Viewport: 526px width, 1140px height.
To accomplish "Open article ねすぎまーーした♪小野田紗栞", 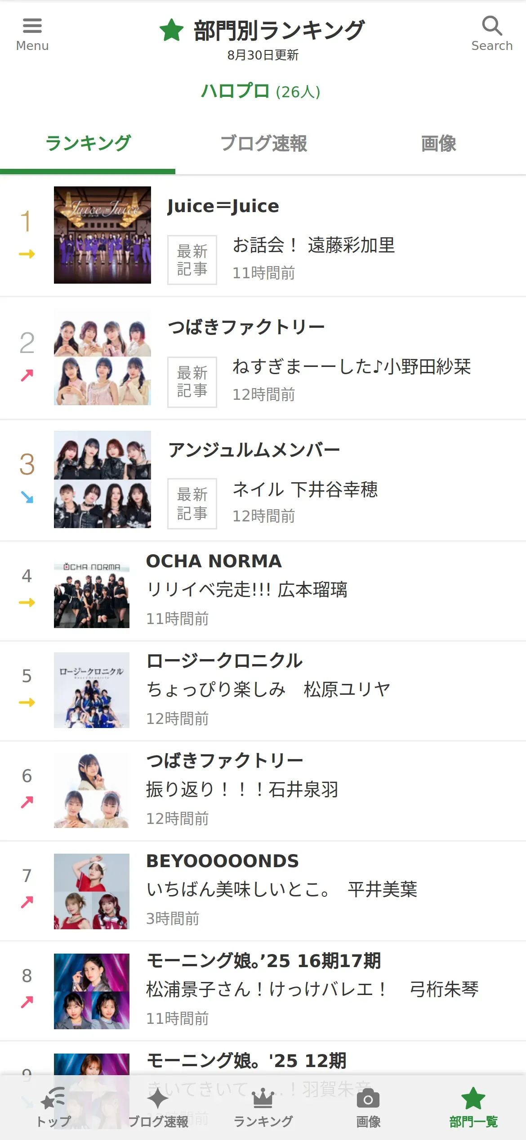I will pyautogui.click(x=352, y=366).
